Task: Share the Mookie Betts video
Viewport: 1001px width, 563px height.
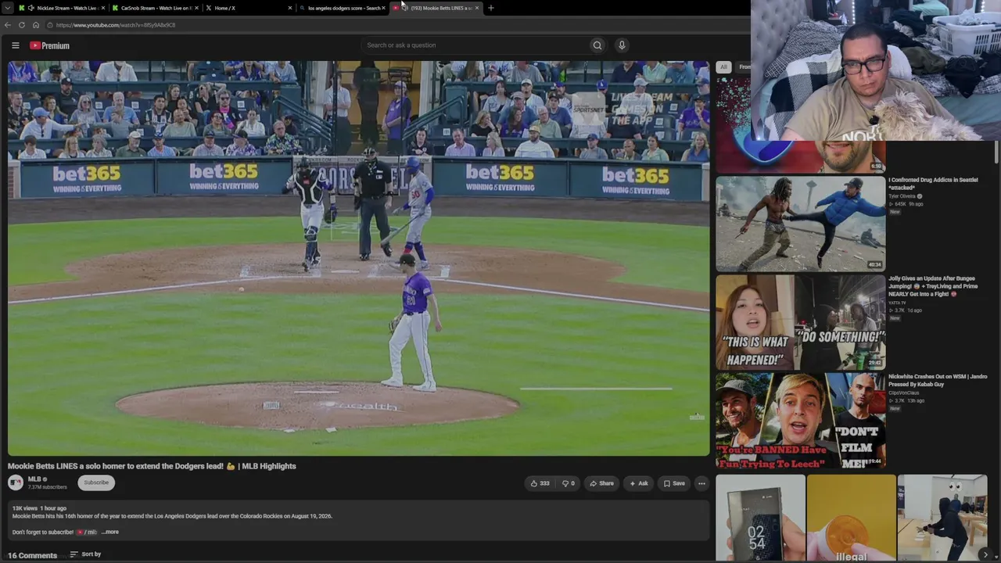Action: (x=601, y=483)
